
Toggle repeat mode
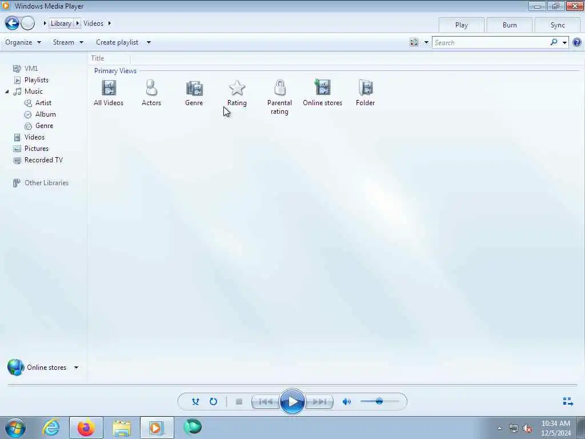click(x=214, y=402)
